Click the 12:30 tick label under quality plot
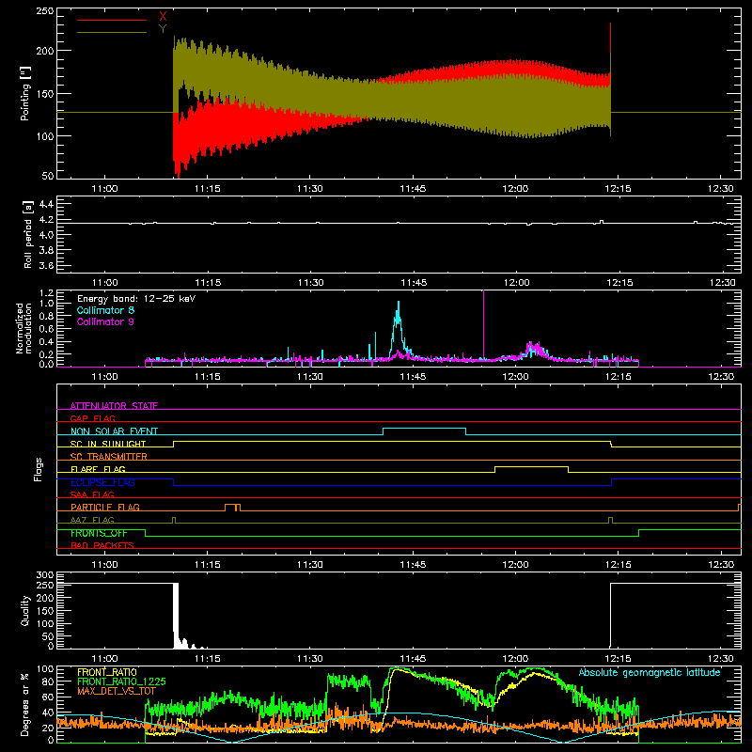The image size is (752, 752). 721,659
